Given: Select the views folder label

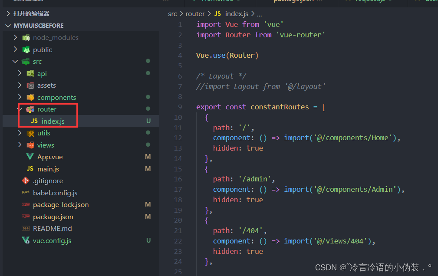Looking at the screenshot, I should [46, 145].
